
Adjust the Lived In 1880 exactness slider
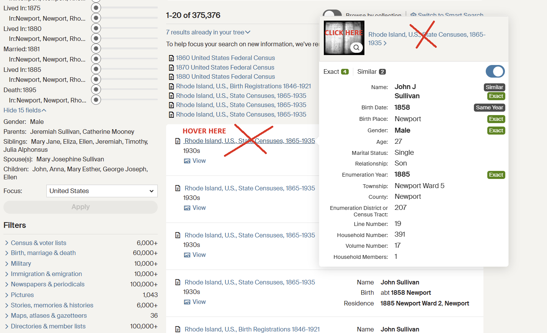[96, 28]
